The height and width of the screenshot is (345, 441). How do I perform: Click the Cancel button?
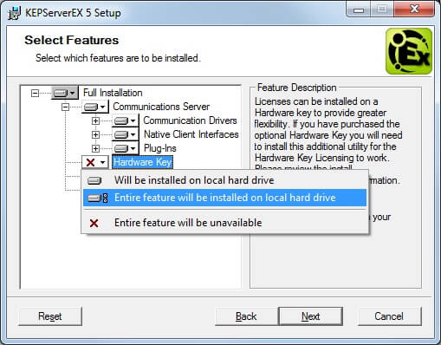tap(389, 316)
